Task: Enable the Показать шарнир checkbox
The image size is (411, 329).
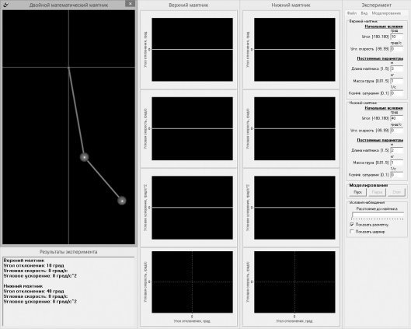Action: pos(352,232)
